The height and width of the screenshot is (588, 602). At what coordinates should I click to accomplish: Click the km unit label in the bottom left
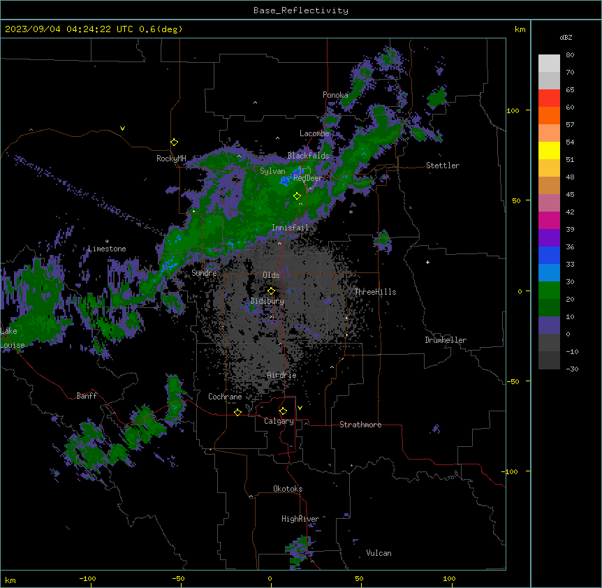coord(10,580)
